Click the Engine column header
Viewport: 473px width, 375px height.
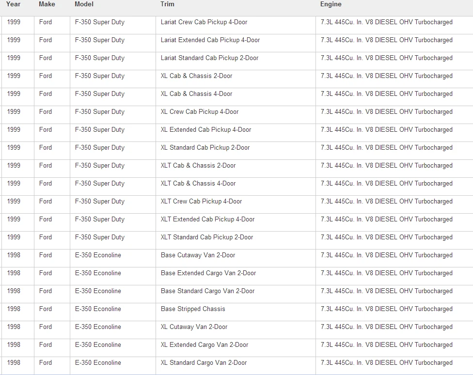[331, 4]
